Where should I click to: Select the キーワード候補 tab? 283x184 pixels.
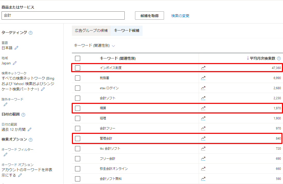tap(126, 30)
